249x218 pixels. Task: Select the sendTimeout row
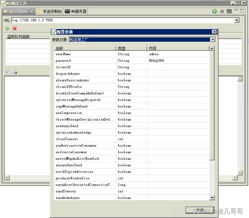(132, 191)
